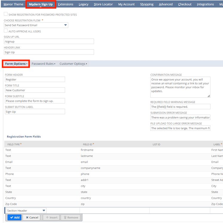Click into the Confirmation Message textarea
The image size is (223, 223).
[180, 87]
